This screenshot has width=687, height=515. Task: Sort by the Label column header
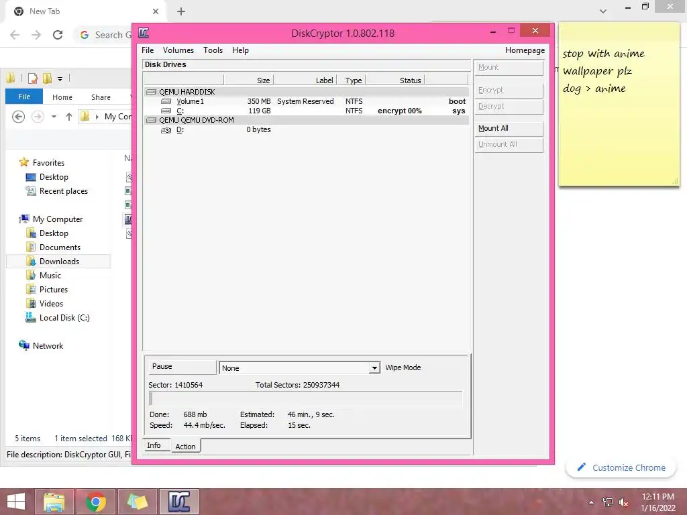pos(305,80)
